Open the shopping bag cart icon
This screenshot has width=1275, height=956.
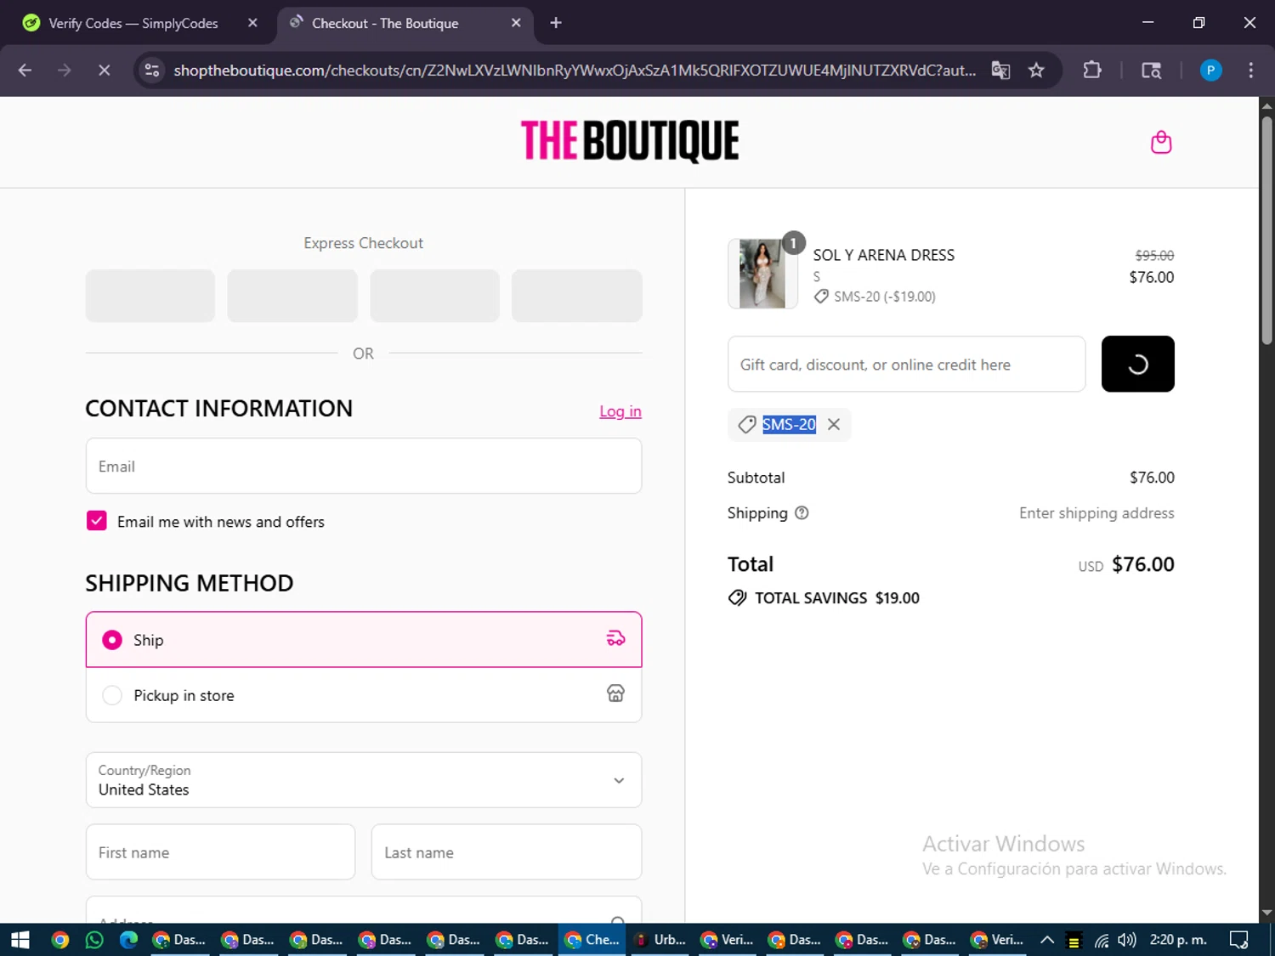[x=1160, y=142]
